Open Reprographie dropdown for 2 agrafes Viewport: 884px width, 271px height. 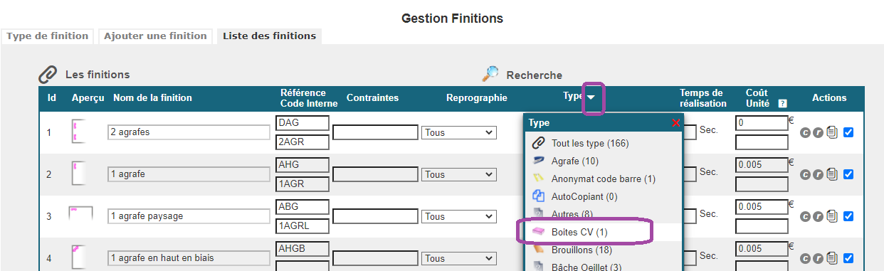tap(459, 132)
